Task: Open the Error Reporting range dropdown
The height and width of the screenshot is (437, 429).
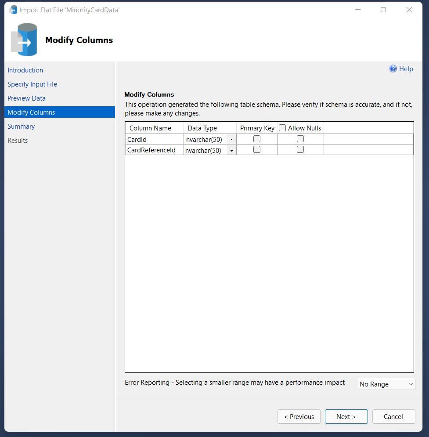Action: 386,384
